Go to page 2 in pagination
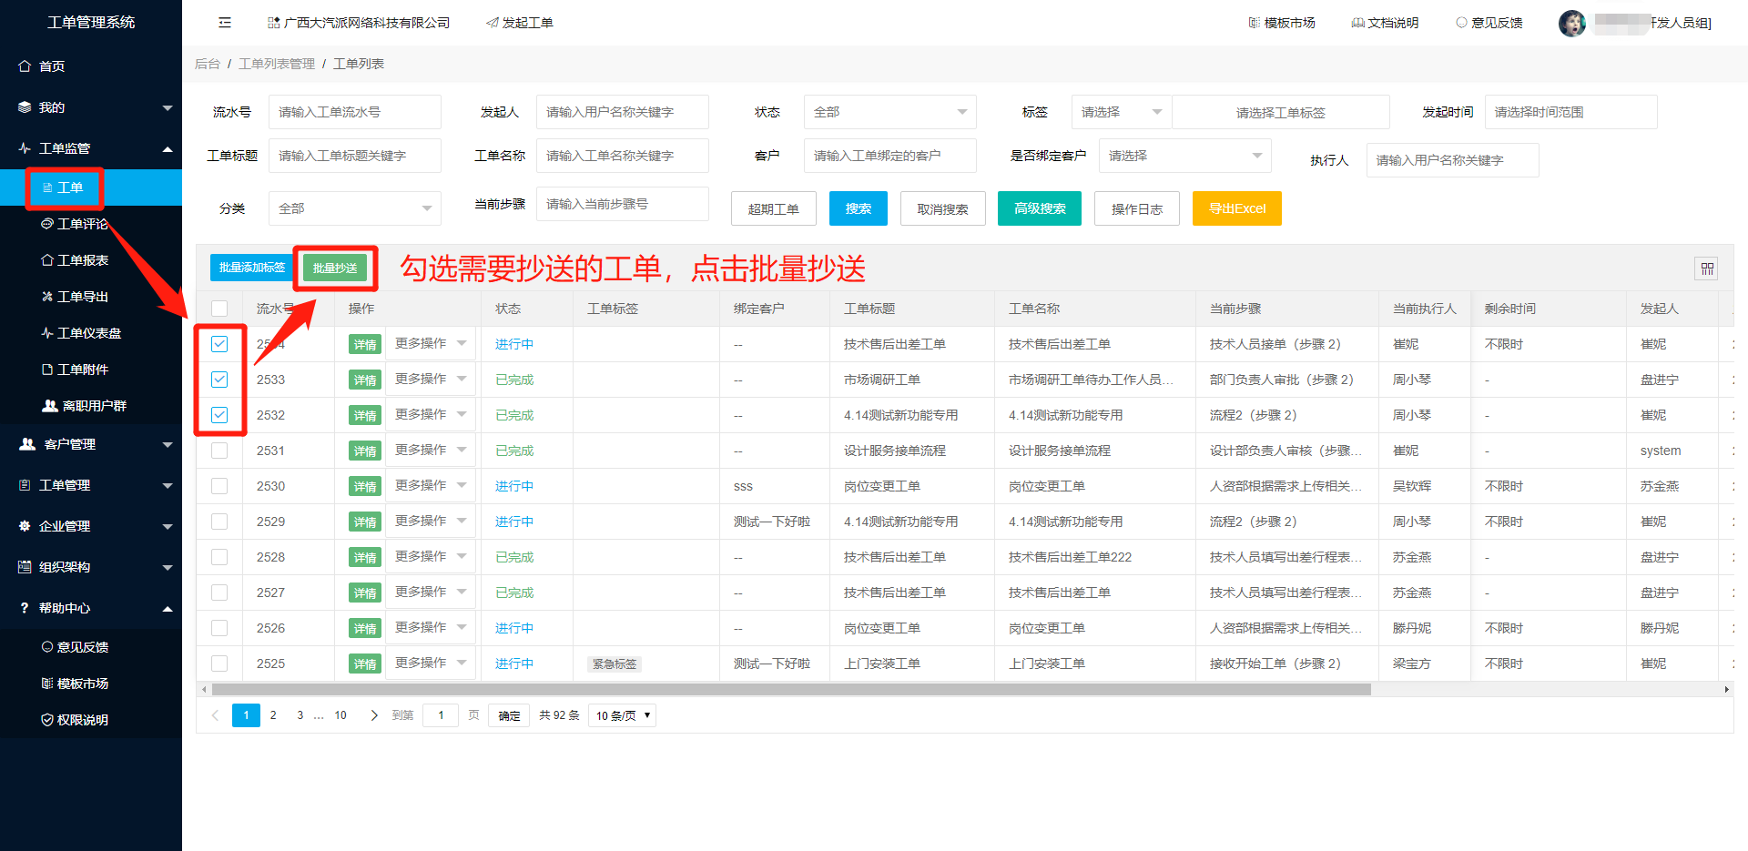Viewport: 1748px width, 851px height. [273, 715]
